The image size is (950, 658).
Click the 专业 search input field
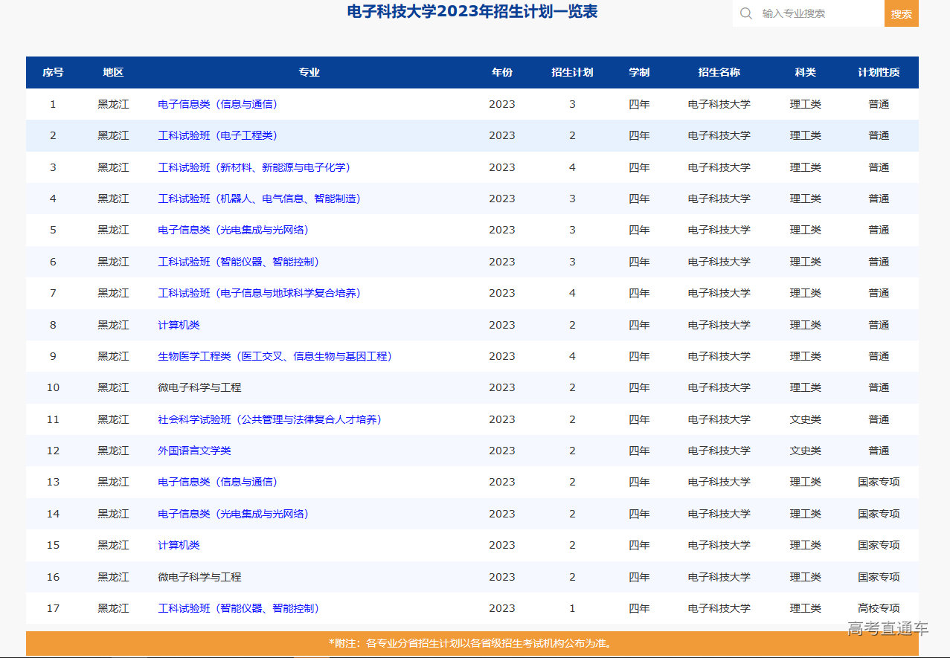click(811, 13)
